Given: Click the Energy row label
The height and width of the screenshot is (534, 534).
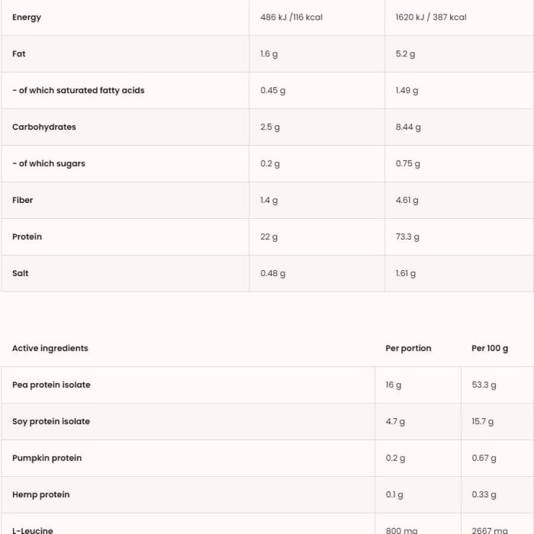Looking at the screenshot, I should (27, 18).
